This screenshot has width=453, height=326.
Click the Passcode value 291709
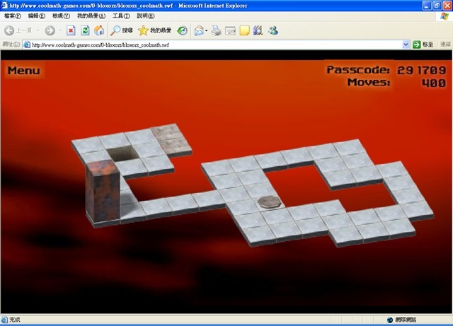point(422,70)
